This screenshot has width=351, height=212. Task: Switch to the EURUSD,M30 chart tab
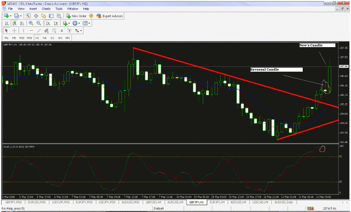pos(37,202)
